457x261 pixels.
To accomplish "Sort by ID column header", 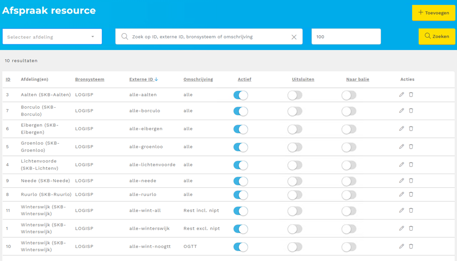I will point(8,79).
